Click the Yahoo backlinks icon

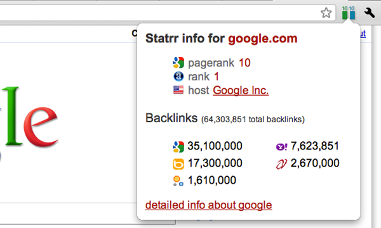[281, 146]
